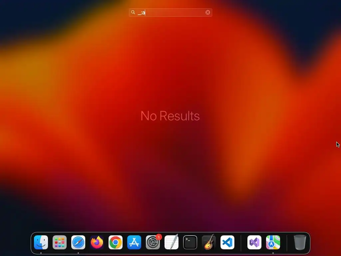
Task: Open Google Chrome from the dock
Action: (116, 242)
